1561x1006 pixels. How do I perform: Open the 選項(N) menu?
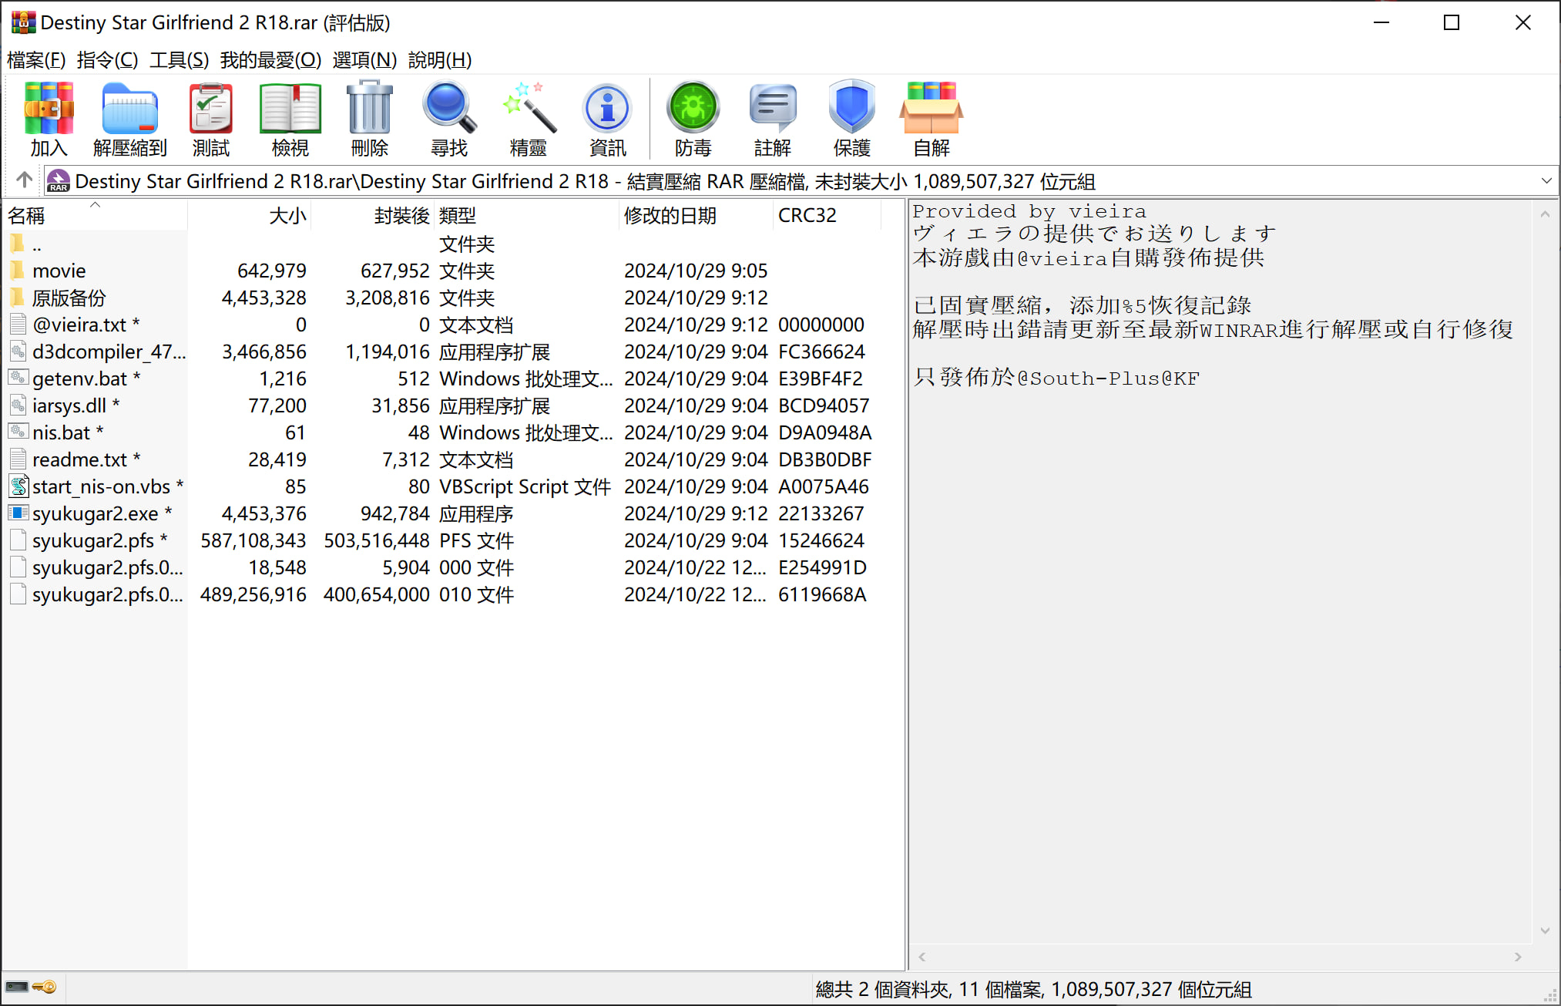(x=364, y=60)
